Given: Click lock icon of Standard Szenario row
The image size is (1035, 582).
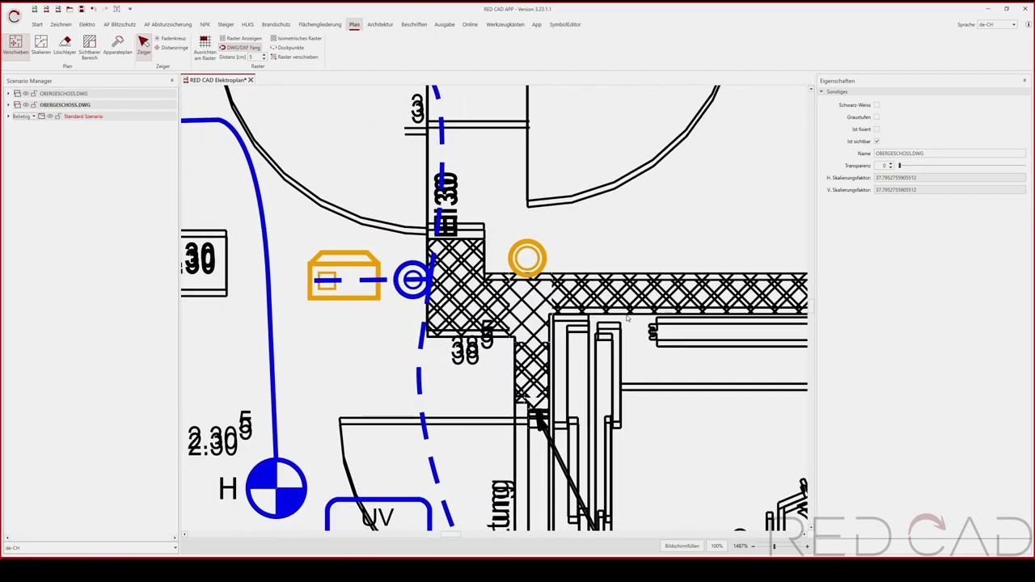Looking at the screenshot, I should click(x=58, y=116).
